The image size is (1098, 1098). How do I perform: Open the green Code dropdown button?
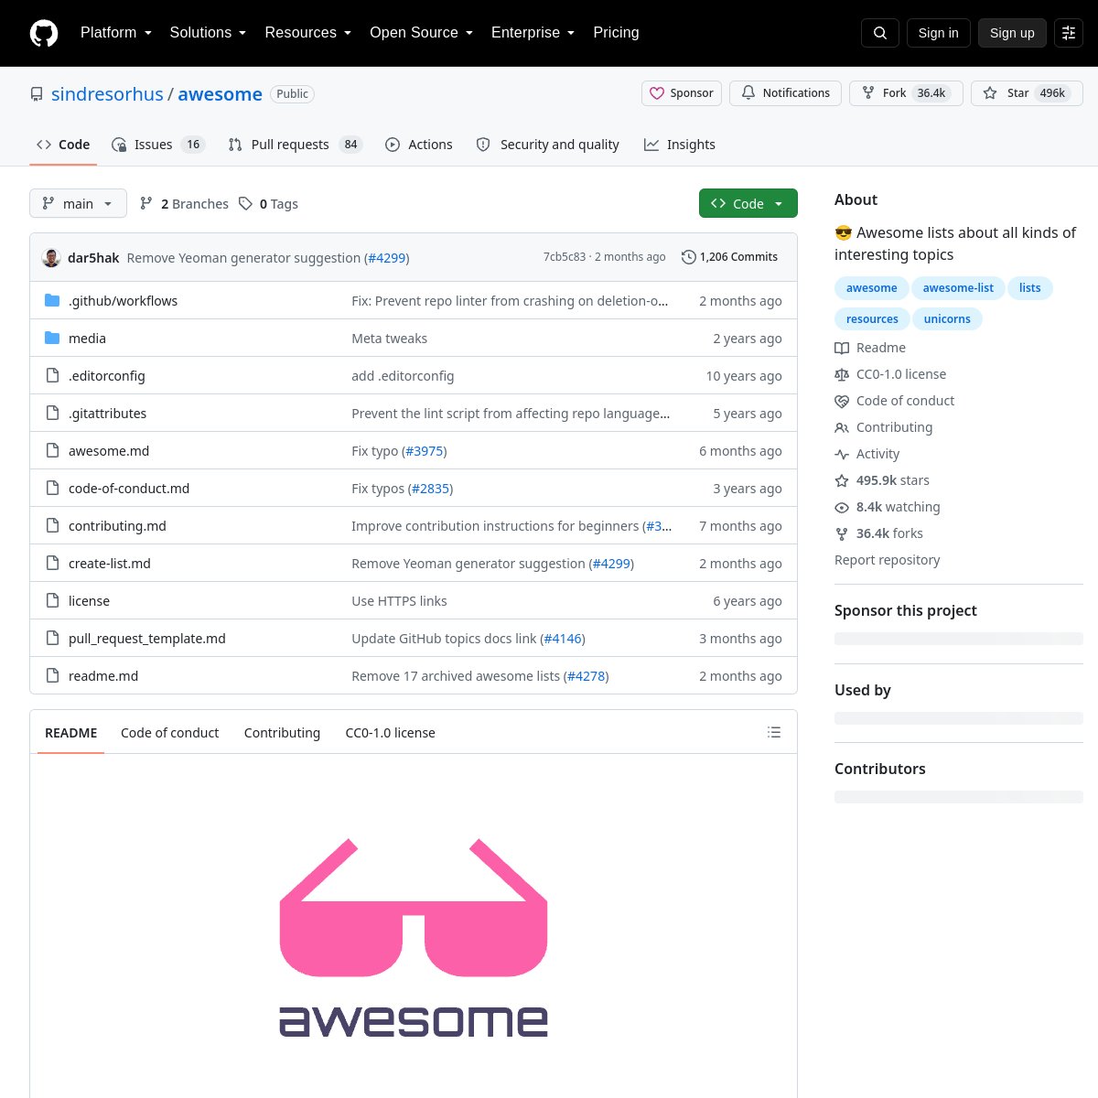tap(748, 204)
